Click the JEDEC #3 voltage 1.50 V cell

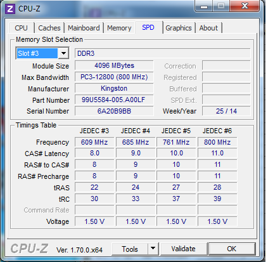pos(94,221)
